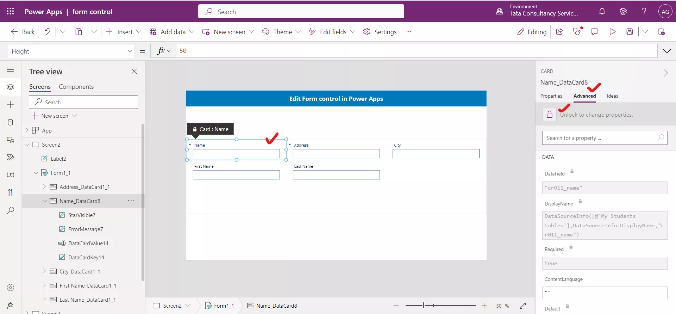Open help question mark

644,11
